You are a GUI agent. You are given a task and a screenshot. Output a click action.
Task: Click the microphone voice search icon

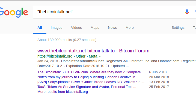pos(187,12)
